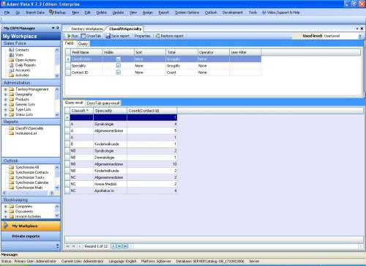The height and width of the screenshot is (266, 366).
Task: Switch to the Query tab
Action: pyautogui.click(x=83, y=44)
